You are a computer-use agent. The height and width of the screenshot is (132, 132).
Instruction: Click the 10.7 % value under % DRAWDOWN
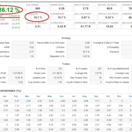(x=62, y=17)
